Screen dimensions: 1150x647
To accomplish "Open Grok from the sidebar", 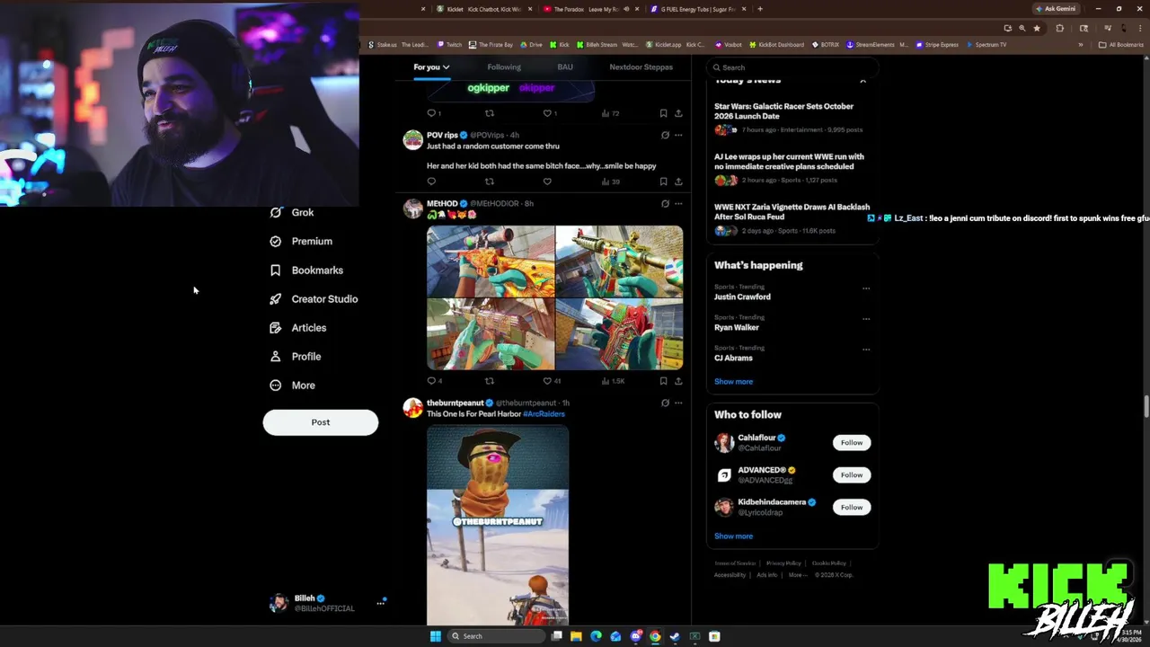I will [292, 213].
